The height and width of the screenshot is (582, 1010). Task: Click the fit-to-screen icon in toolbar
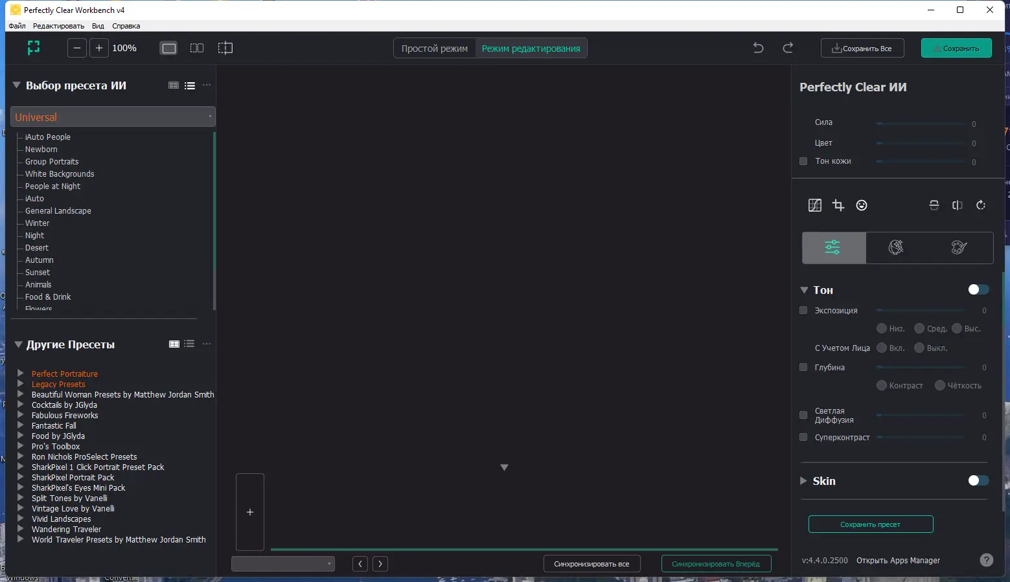(34, 48)
